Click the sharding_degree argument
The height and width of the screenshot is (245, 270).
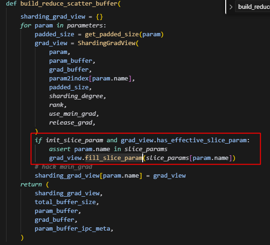pos(76,96)
